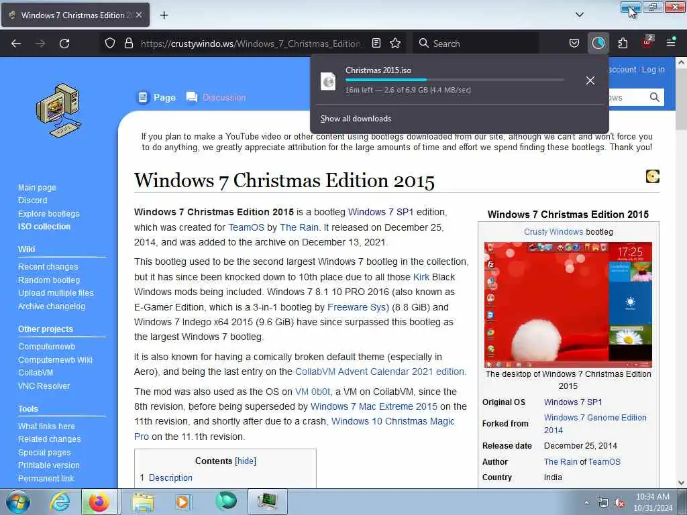Screen dimensions: 687x515
Task: Open CollabVM Advent Calendar 2021 edition link
Action: pos(381,371)
